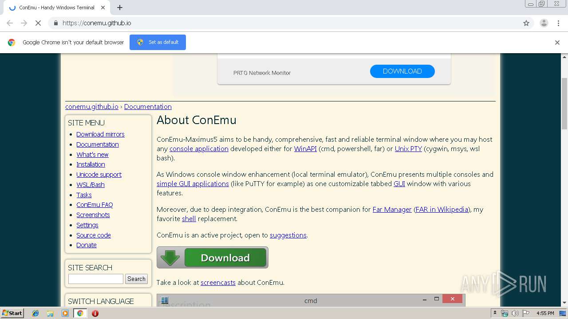Click the cmd screenshot window icon
The image size is (568, 319).
[165, 300]
